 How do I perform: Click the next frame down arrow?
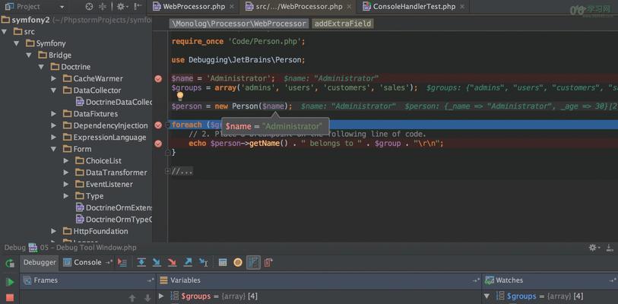147,298
